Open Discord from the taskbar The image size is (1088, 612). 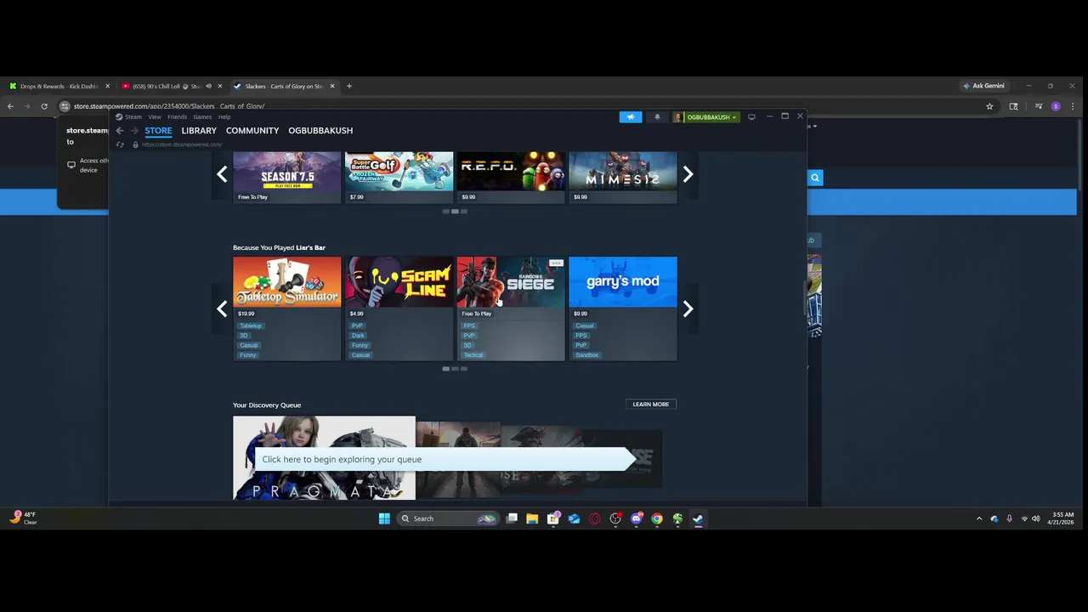pyautogui.click(x=637, y=518)
